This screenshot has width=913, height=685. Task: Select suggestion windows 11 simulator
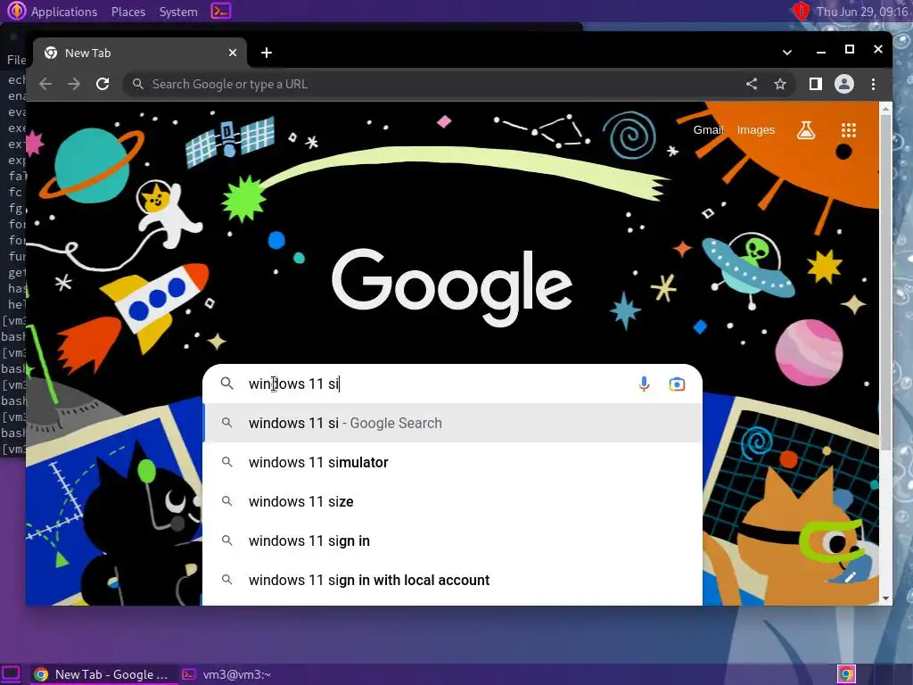pos(452,463)
